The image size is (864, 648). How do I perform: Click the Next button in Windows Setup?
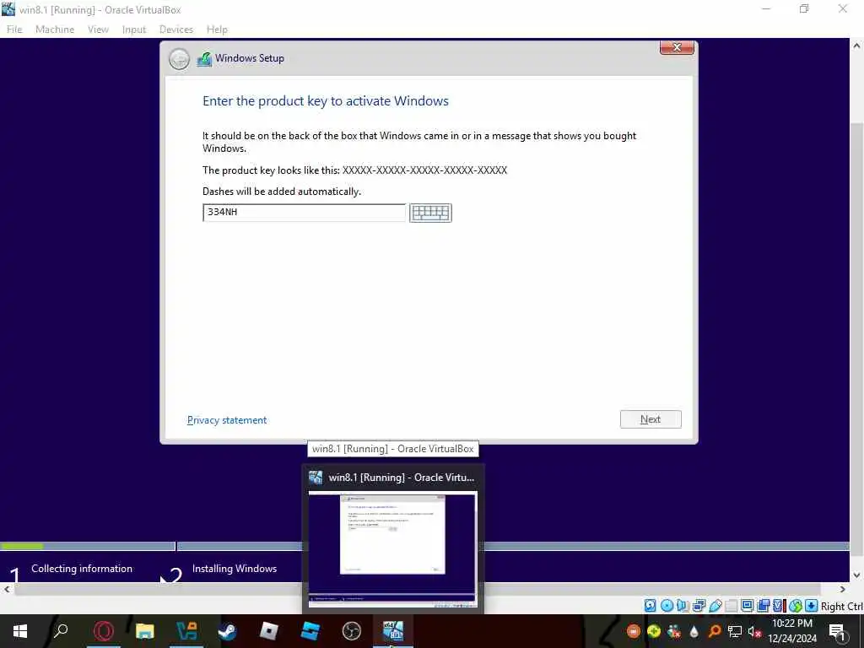tap(651, 419)
